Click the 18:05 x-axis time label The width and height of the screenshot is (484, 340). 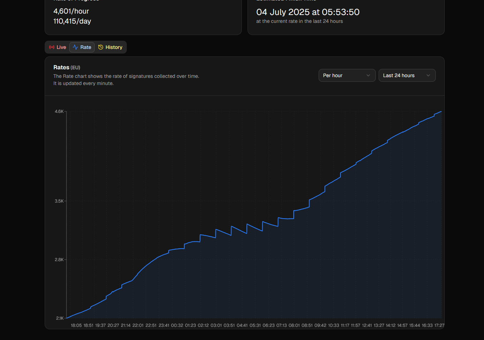pyautogui.click(x=76, y=325)
